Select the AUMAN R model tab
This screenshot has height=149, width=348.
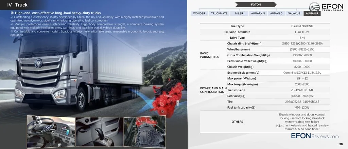pyautogui.click(x=312, y=13)
